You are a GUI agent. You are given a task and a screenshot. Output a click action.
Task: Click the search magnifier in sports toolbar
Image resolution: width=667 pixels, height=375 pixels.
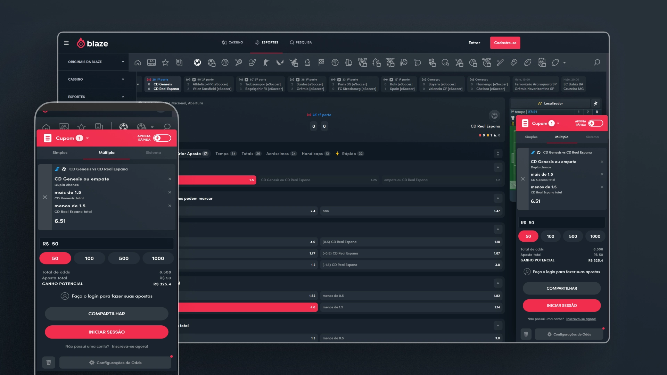tap(597, 62)
